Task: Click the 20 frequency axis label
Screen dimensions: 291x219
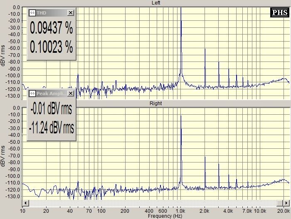Action: tap(46, 211)
